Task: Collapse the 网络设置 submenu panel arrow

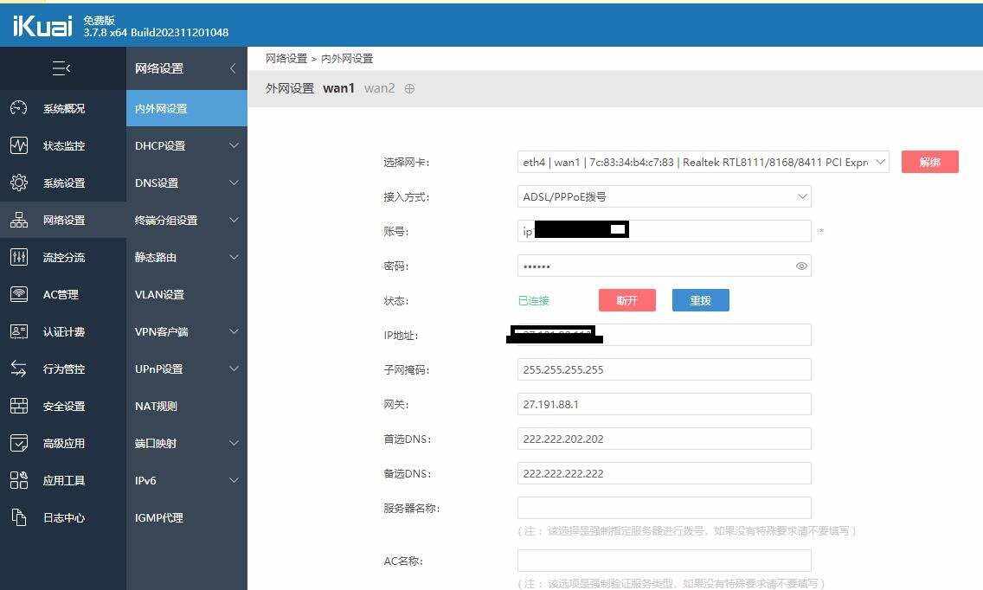Action: (x=233, y=67)
